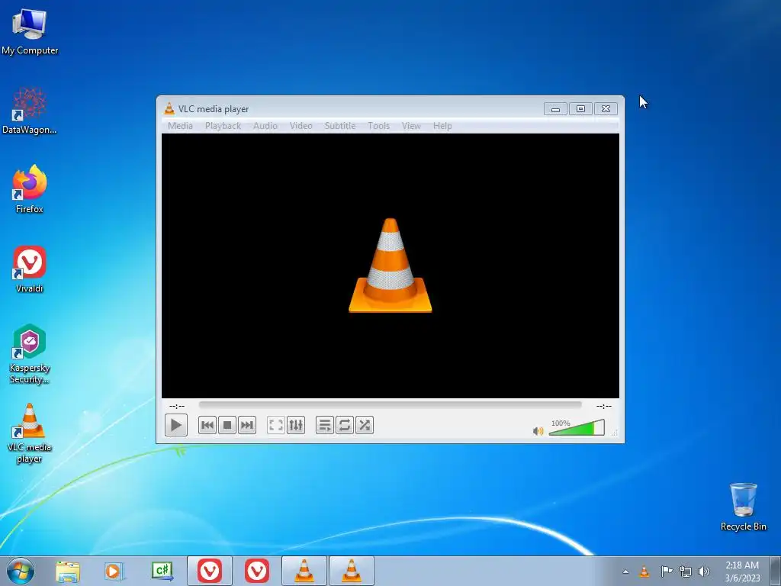Image resolution: width=781 pixels, height=586 pixels.
Task: Open system volume tray icon
Action: [x=704, y=572]
